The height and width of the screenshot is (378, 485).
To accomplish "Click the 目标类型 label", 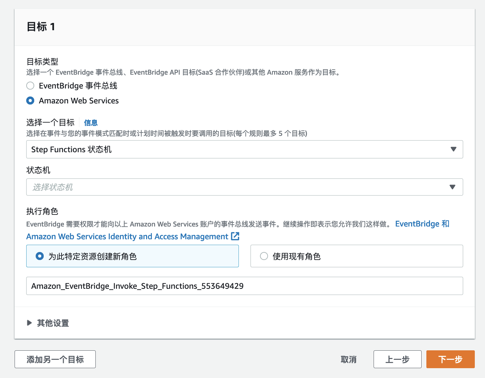I will click(42, 62).
